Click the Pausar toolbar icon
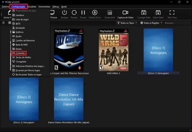 click(x=83, y=12)
